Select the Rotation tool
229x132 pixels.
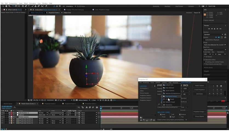(x=13, y=6)
